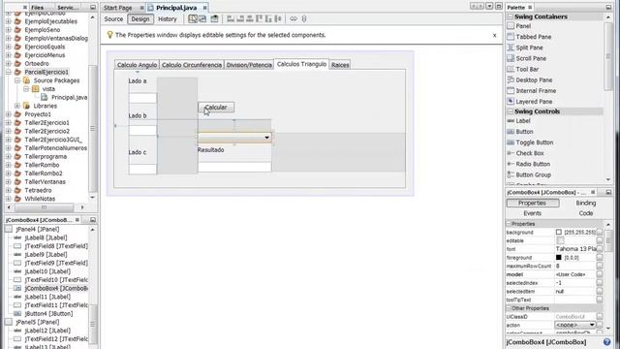The height and width of the screenshot is (349, 620).
Task: Collapse Swing Containers palette section
Action: pyautogui.click(x=511, y=16)
